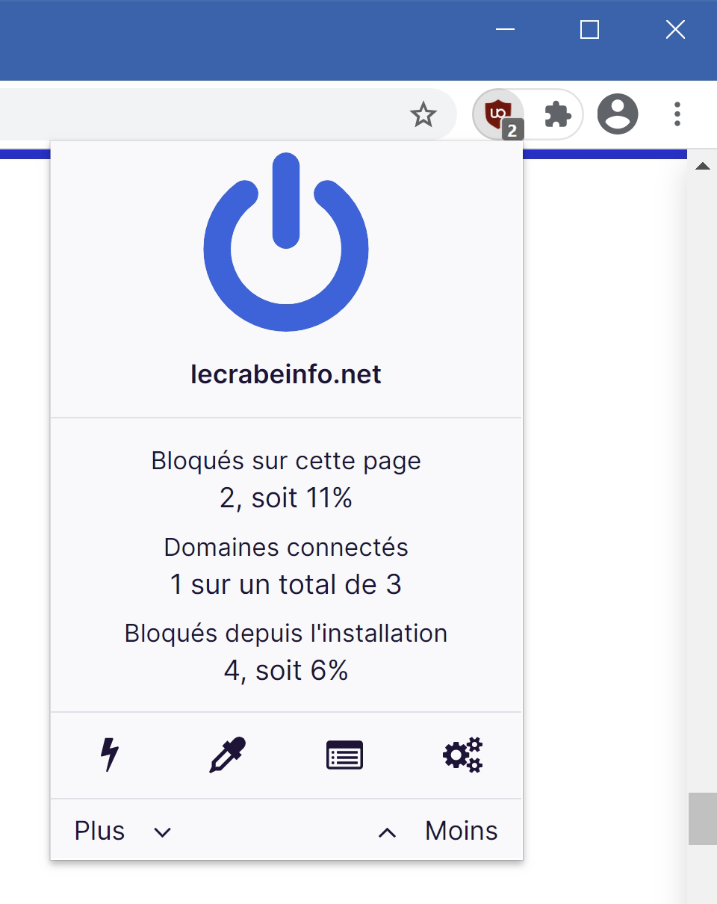Open the uBlock logger list icon
The height and width of the screenshot is (904, 717).
345,755
